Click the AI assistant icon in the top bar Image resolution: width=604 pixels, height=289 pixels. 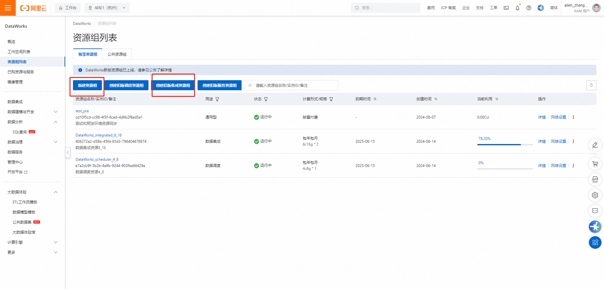pyautogui.click(x=541, y=8)
